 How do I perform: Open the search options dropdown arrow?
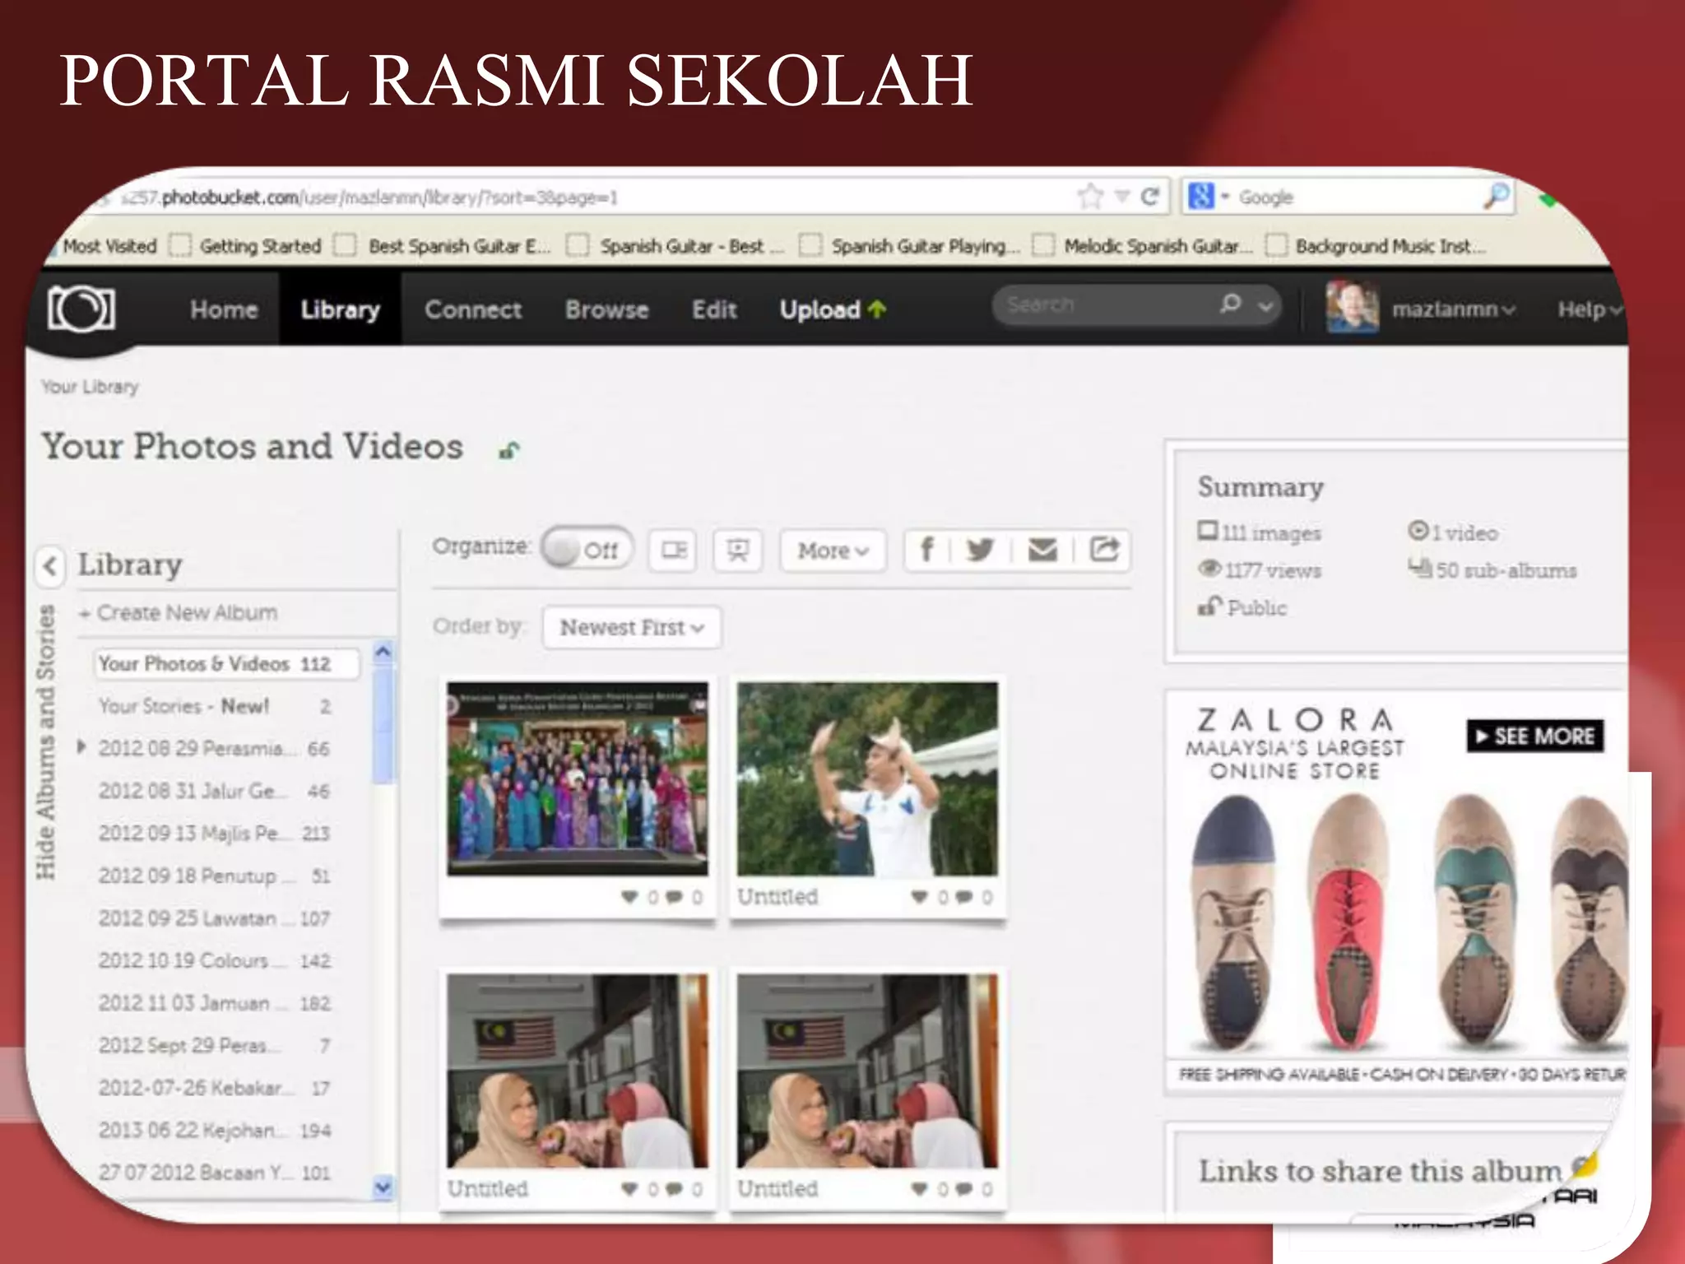tap(1266, 306)
